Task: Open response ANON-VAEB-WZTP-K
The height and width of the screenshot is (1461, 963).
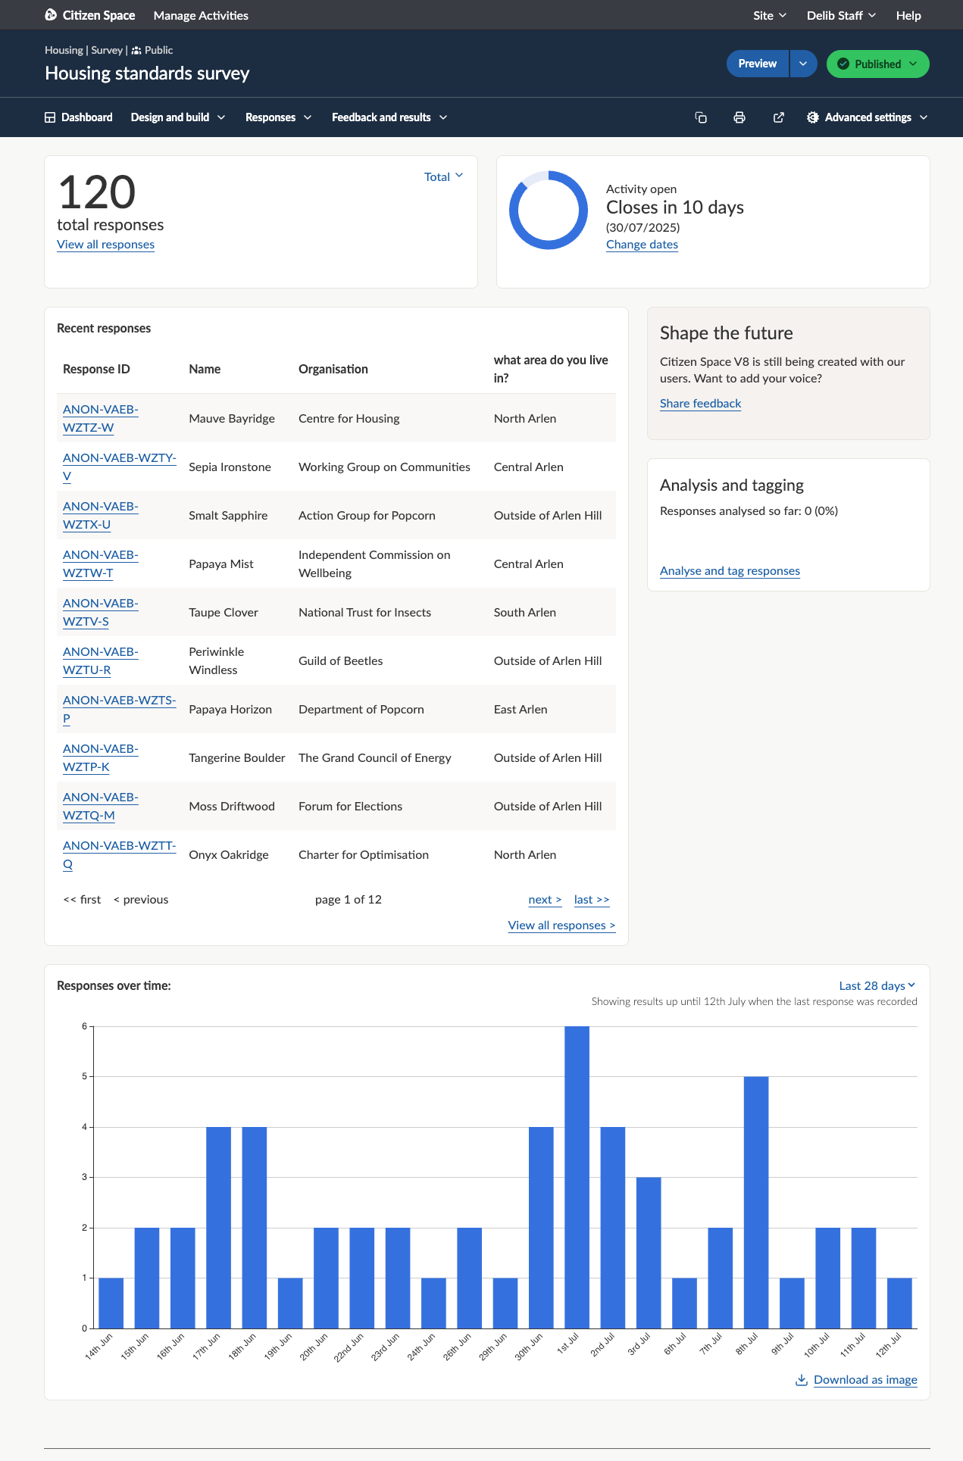Action: [x=100, y=757]
